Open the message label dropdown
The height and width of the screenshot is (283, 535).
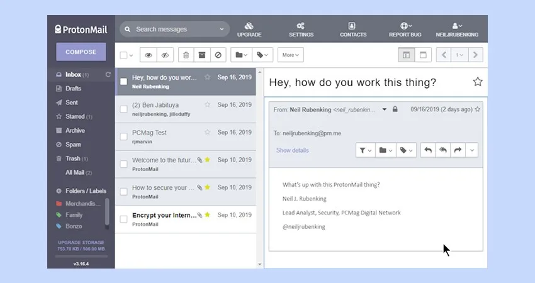407,150
